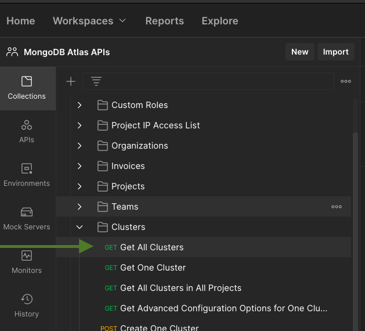Click the filter icon in search field
365x331 pixels.
96,81
